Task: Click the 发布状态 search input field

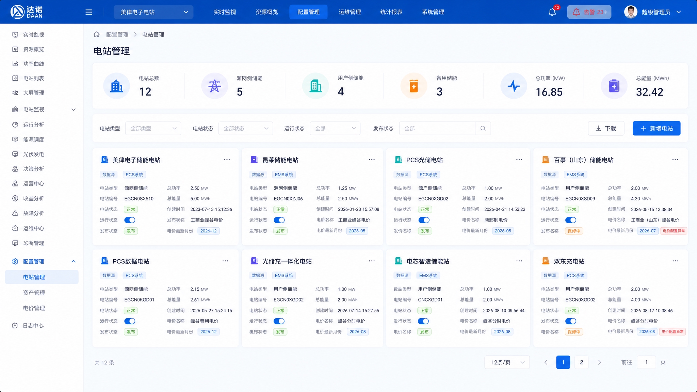Action: click(x=437, y=128)
